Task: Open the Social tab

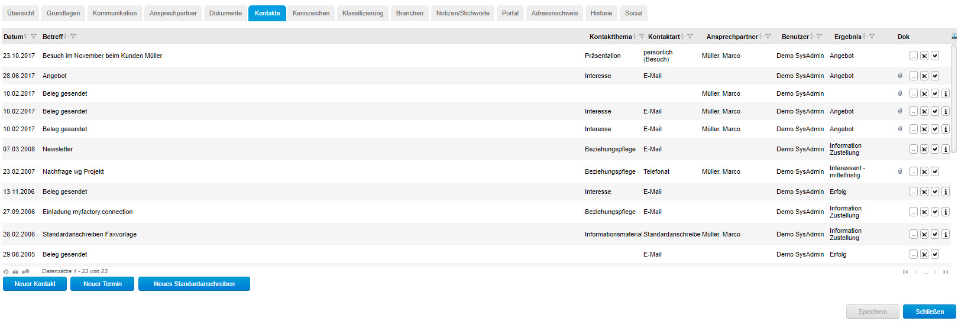Action: coord(633,13)
